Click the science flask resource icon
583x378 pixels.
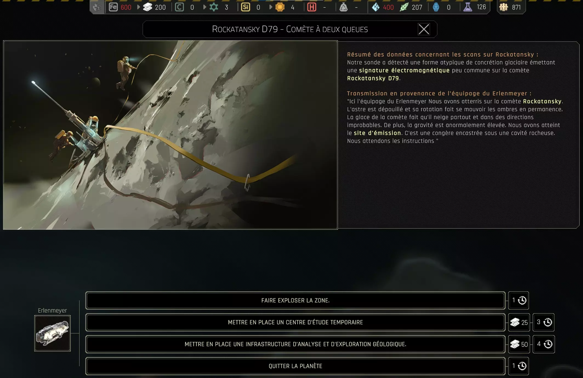tap(468, 7)
